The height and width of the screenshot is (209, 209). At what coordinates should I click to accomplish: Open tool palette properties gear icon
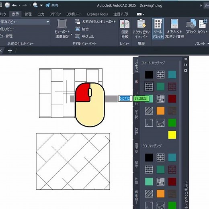(186, 70)
